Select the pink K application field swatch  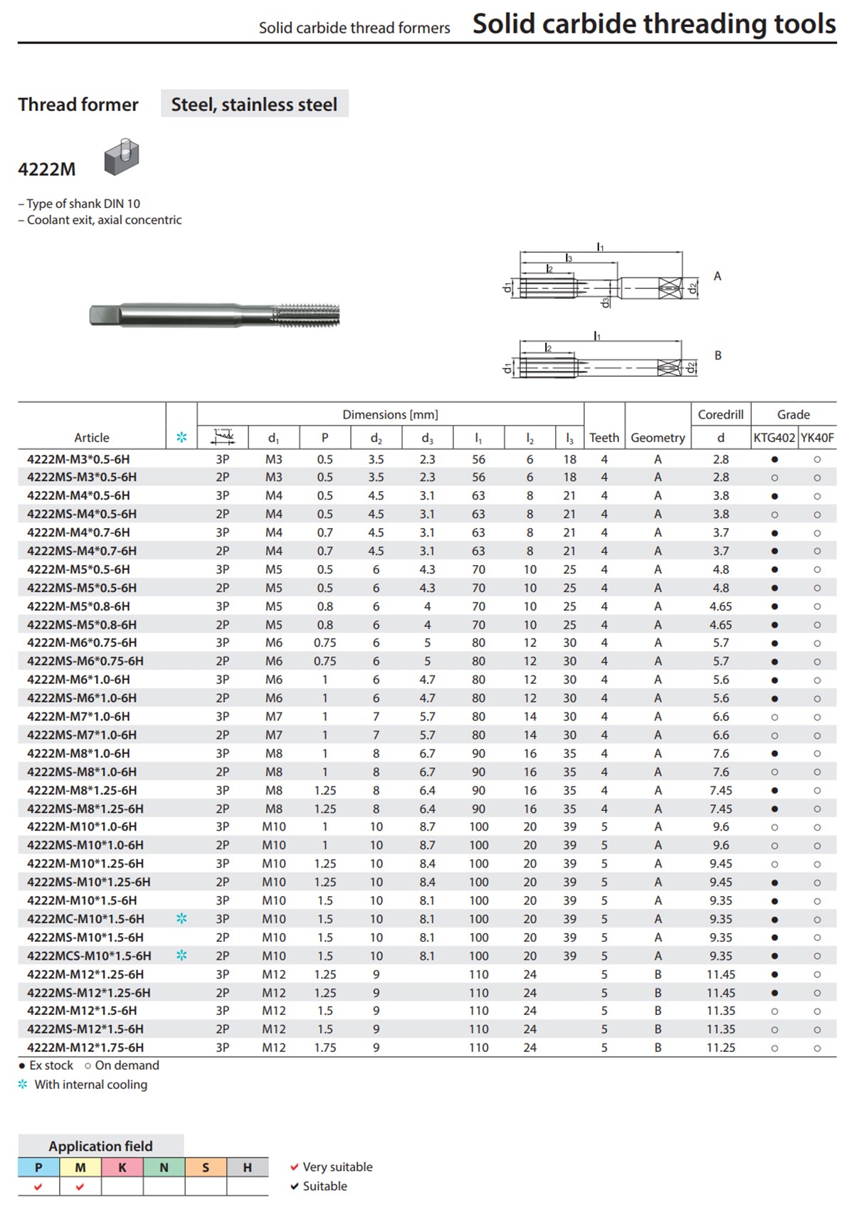point(122,1167)
